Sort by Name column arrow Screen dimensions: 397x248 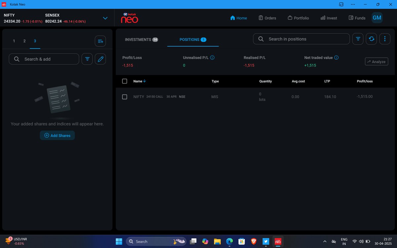click(145, 81)
